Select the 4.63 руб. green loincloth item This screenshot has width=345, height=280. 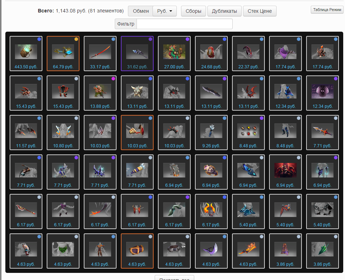(x=63, y=251)
